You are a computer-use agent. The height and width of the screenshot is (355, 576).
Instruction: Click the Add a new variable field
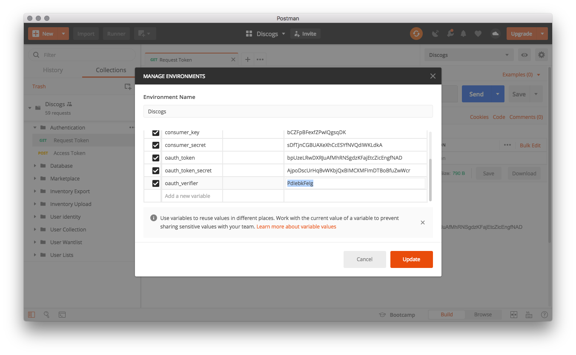(x=192, y=196)
